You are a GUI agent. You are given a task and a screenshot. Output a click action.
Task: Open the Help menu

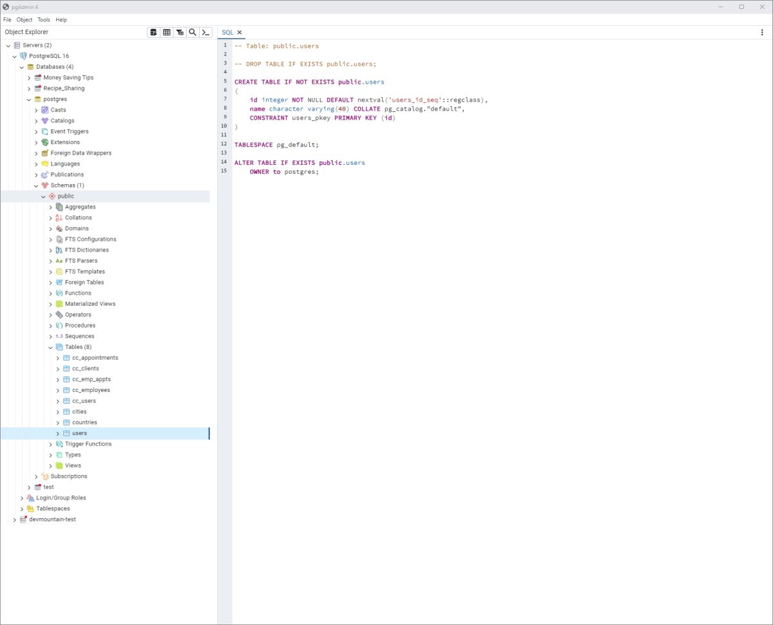tap(61, 20)
